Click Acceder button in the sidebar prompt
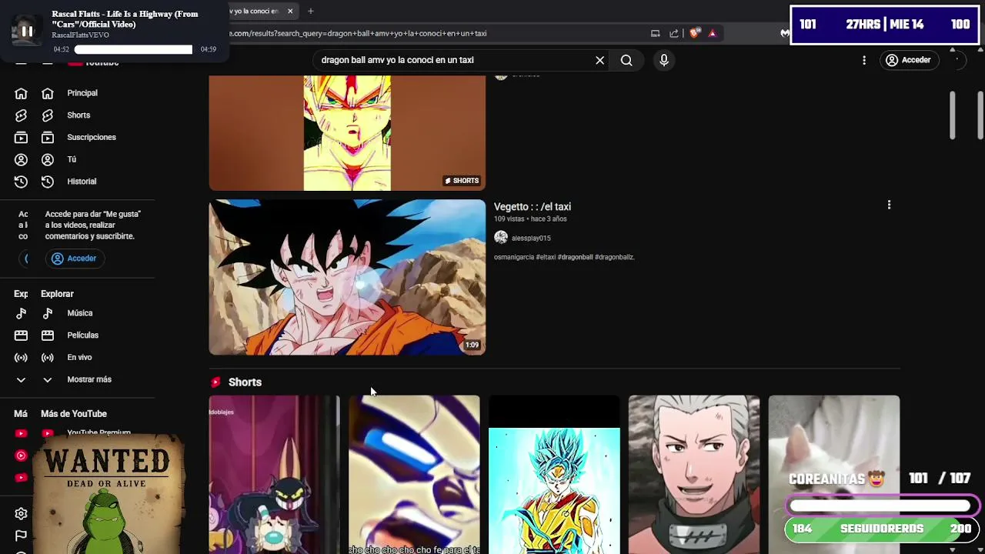This screenshot has width=985, height=554. click(75, 259)
